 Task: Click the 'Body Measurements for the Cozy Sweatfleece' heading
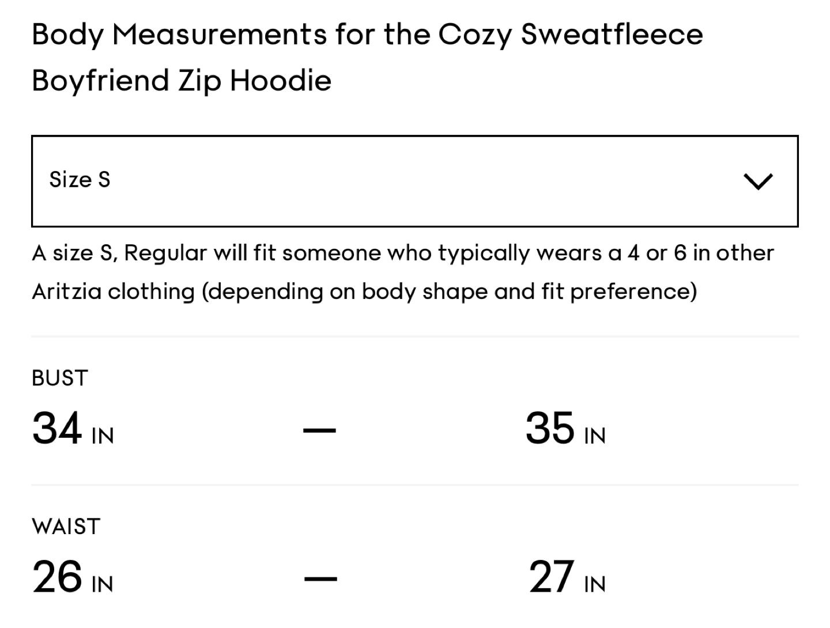(367, 35)
